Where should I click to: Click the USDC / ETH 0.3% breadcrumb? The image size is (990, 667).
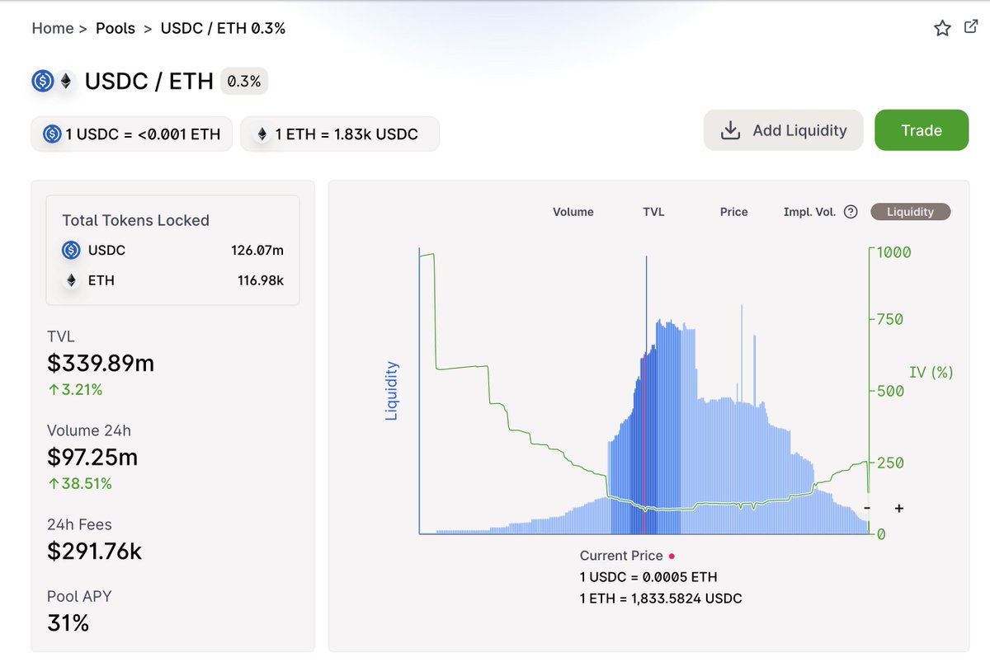(x=223, y=28)
